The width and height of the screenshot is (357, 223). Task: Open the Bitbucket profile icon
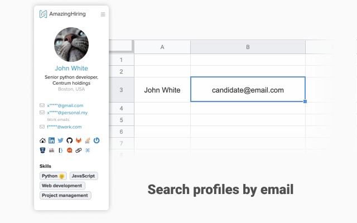[x=43, y=150]
